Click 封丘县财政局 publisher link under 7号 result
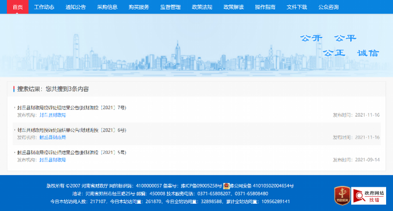 click(53, 115)
